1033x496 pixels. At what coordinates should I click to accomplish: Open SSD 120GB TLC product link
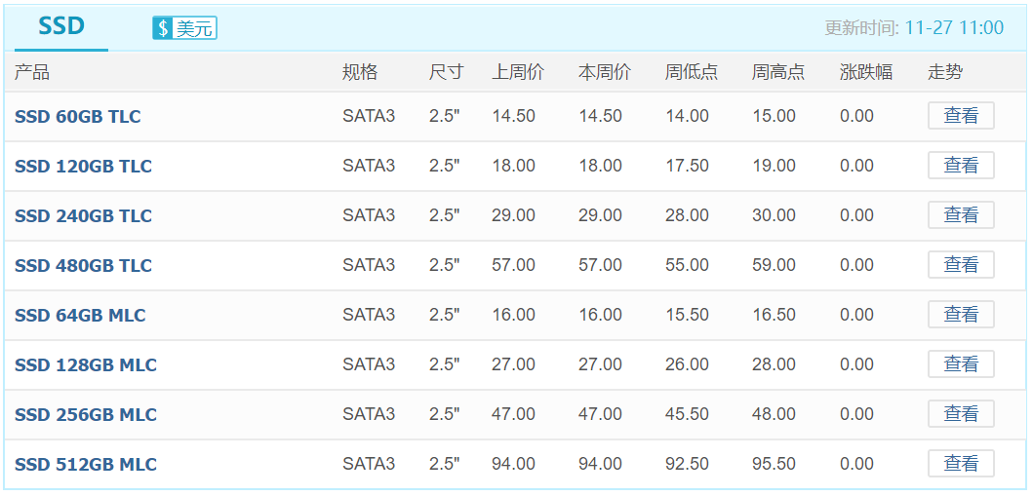click(x=83, y=167)
